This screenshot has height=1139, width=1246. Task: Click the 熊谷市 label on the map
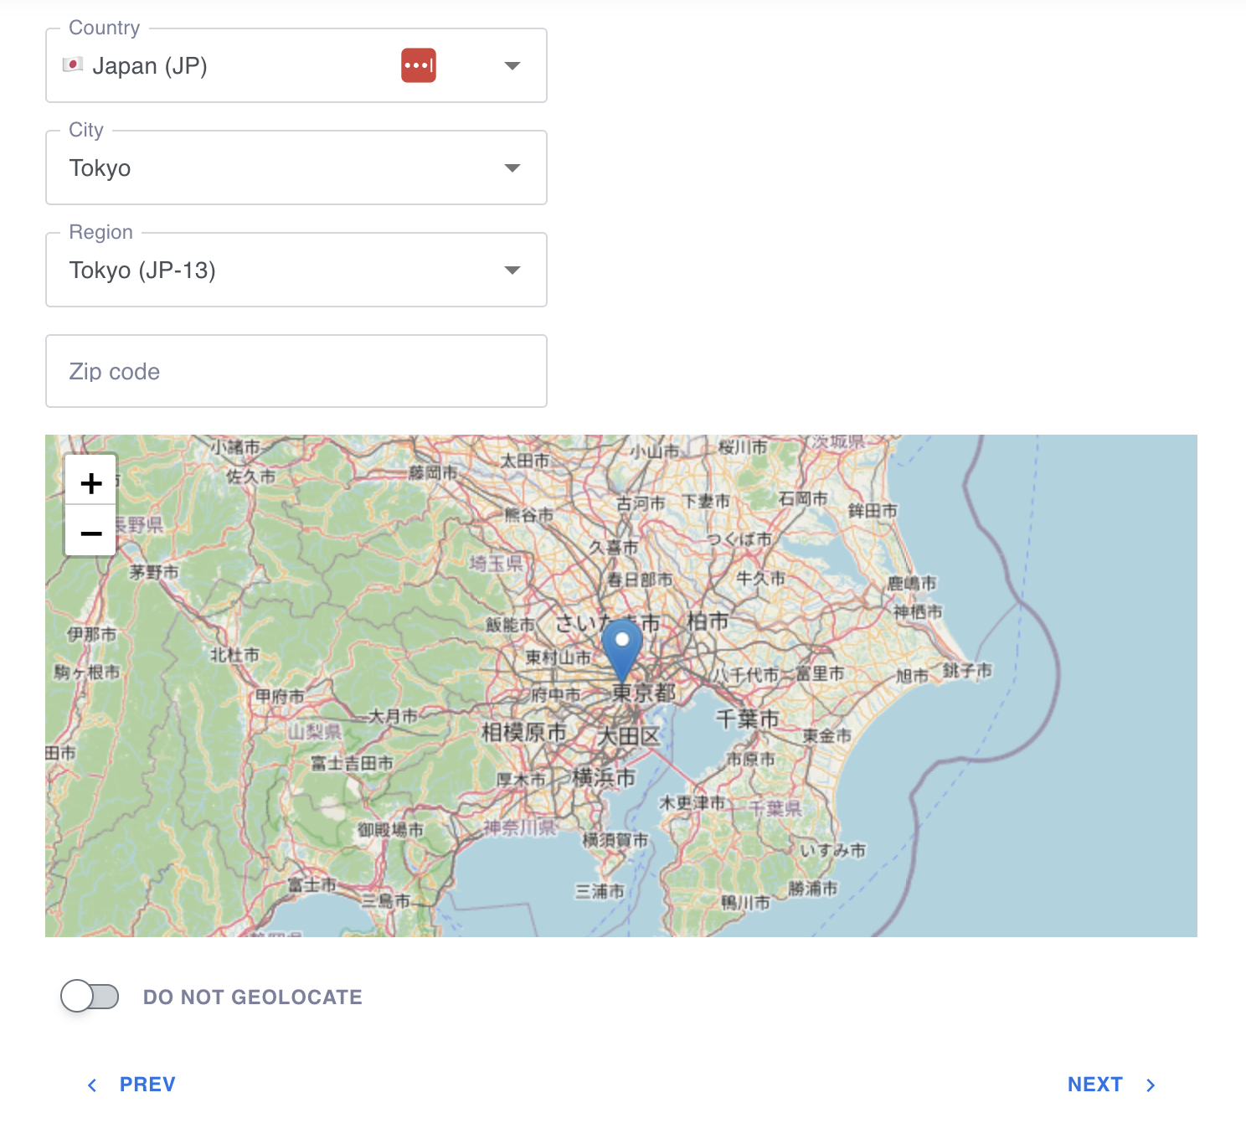pos(529,515)
